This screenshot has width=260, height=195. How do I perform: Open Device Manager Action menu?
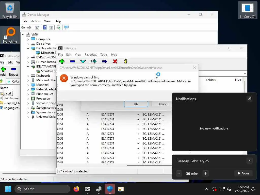click(x=36, y=21)
